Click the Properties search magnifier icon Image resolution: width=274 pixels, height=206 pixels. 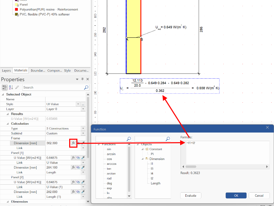pos(86,88)
